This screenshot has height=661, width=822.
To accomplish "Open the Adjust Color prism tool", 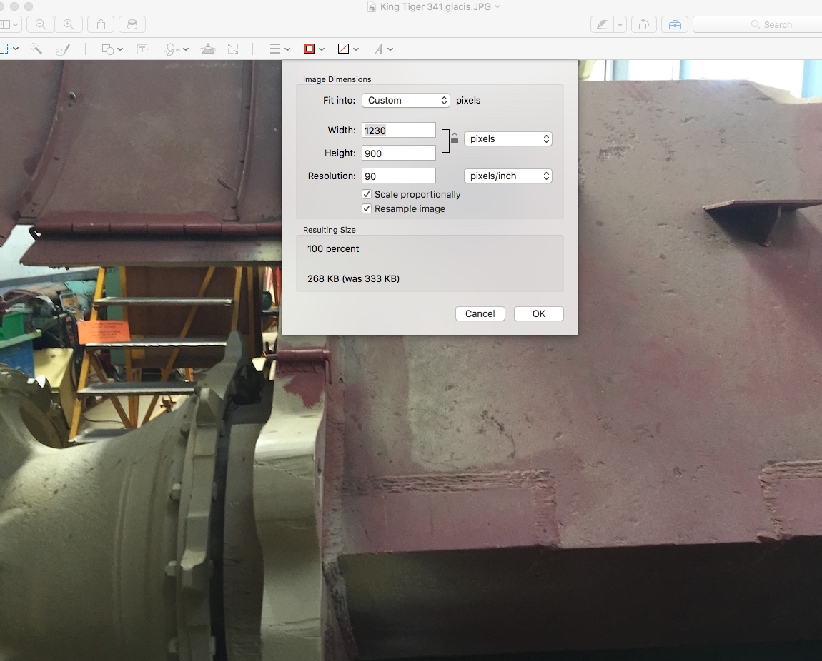I will pyautogui.click(x=208, y=49).
